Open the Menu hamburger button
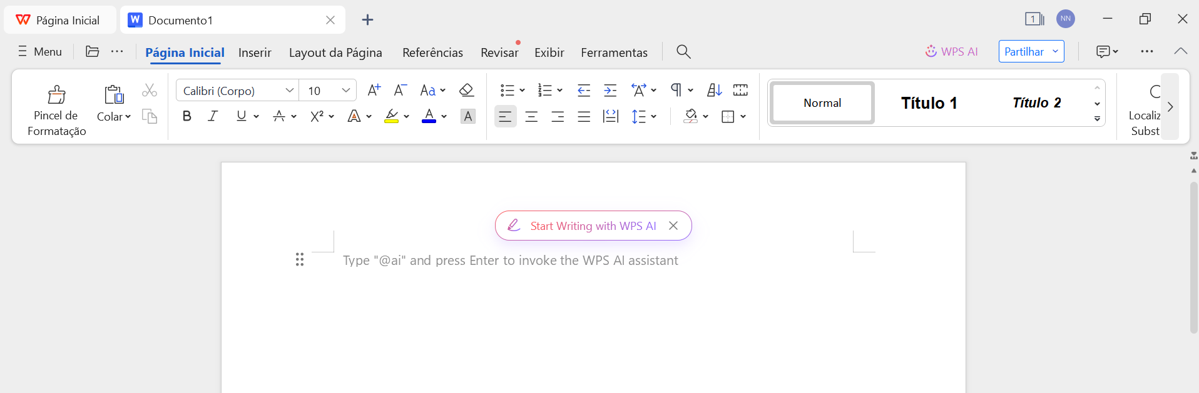 pyautogui.click(x=40, y=52)
